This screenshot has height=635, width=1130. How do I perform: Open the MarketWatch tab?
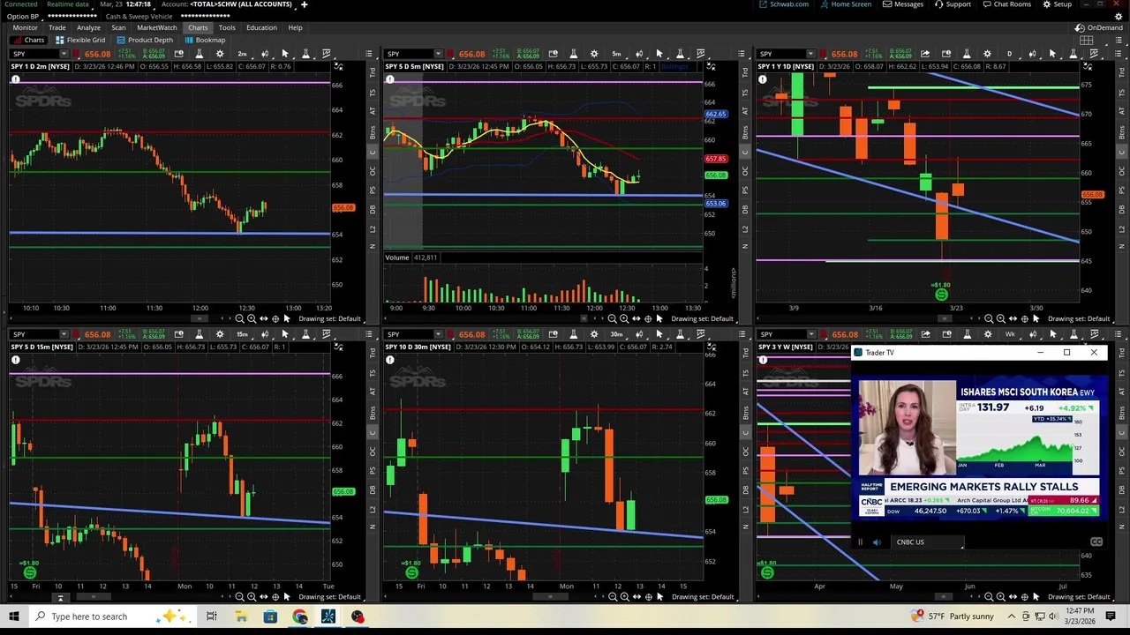tap(156, 27)
